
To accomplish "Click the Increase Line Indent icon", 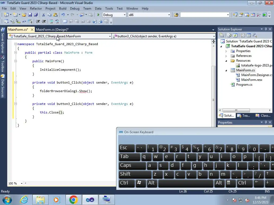I will [44, 21].
